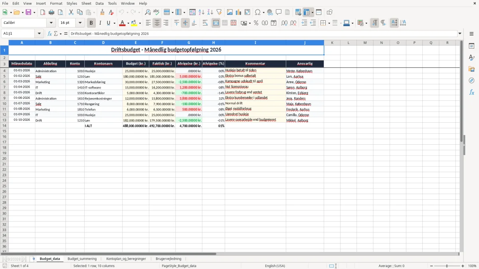This screenshot has width=479, height=269.
Task: Insert a hyperlink
Action: point(270,12)
